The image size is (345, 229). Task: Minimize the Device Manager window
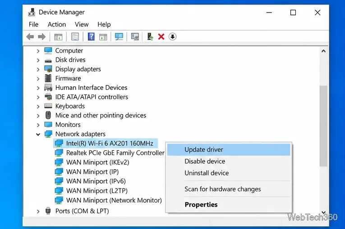click(269, 13)
